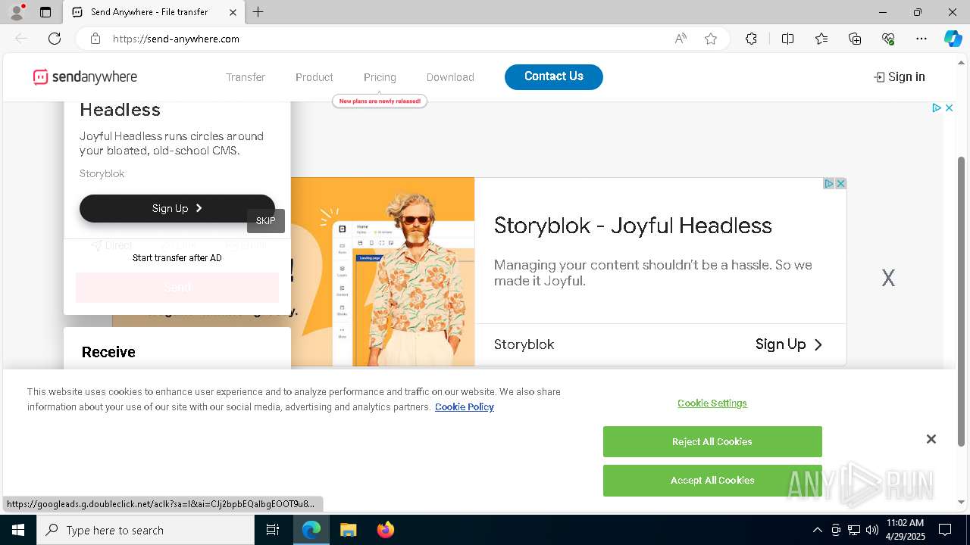The image size is (970, 545).
Task: Show hidden system tray icons
Action: click(x=817, y=530)
